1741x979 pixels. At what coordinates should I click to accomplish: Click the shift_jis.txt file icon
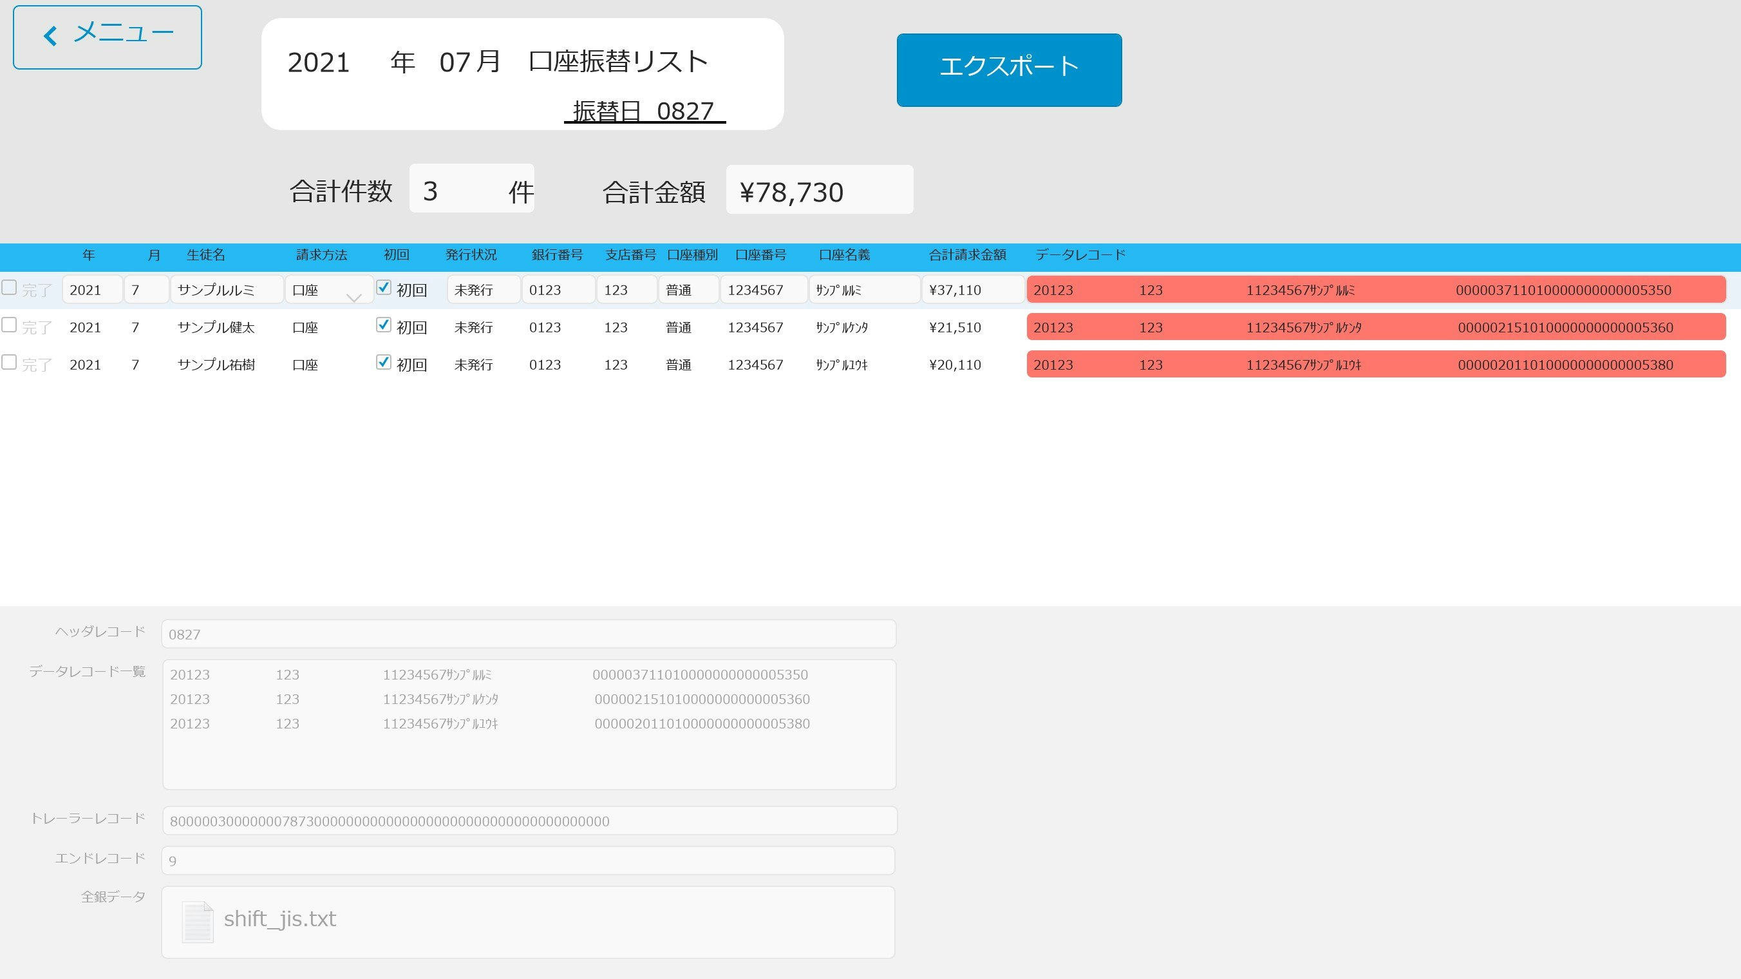click(198, 922)
